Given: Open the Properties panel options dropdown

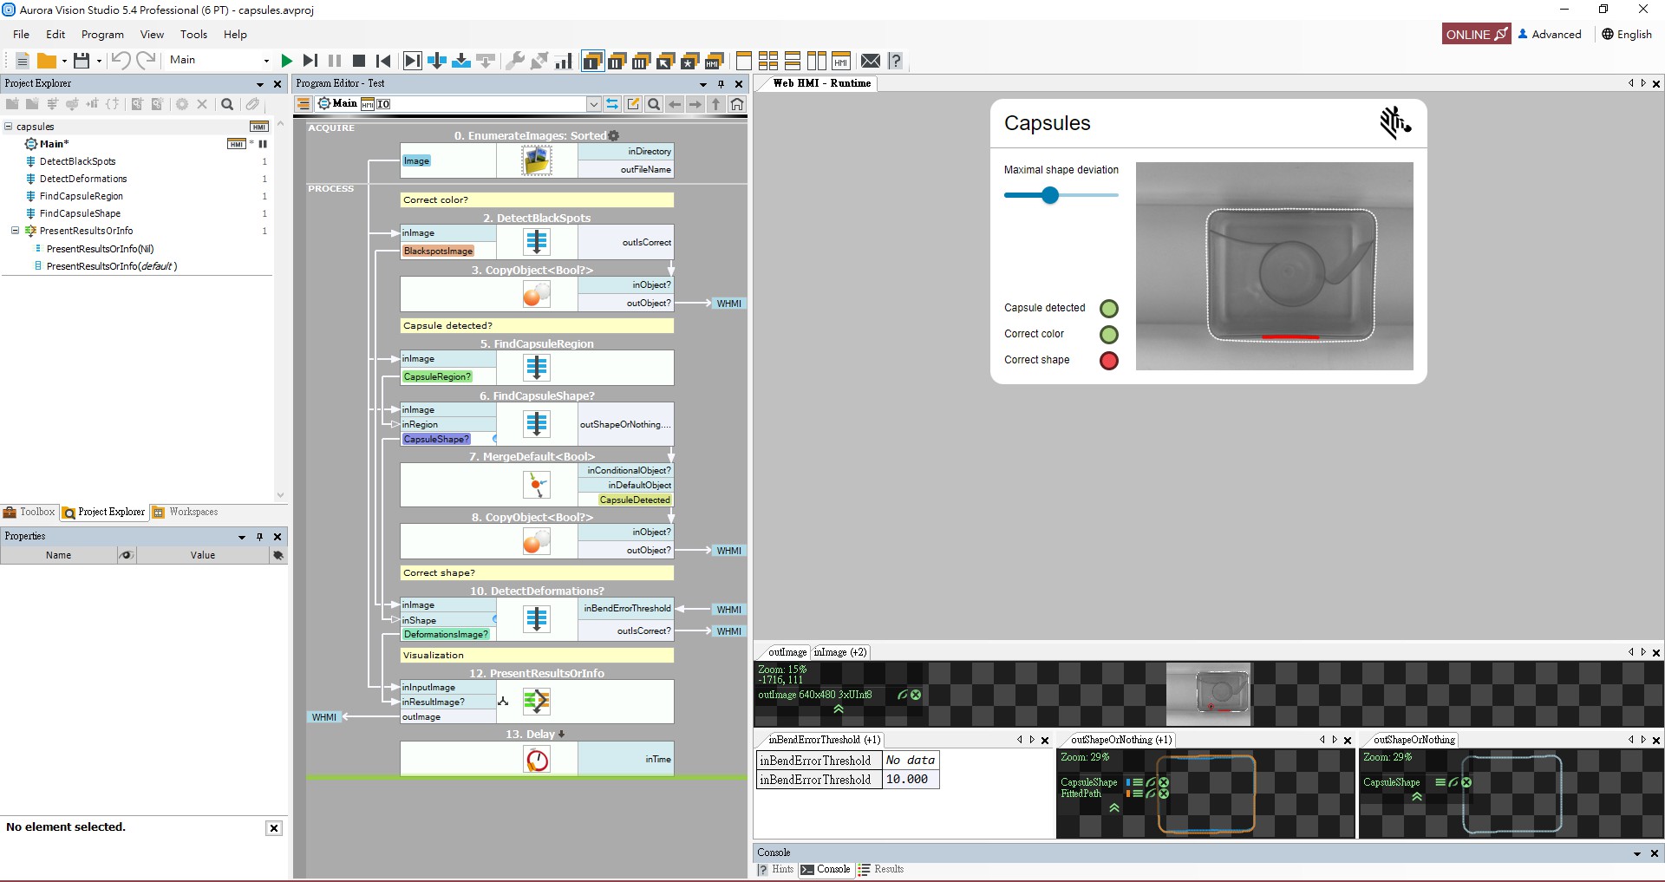Looking at the screenshot, I should click(x=242, y=537).
